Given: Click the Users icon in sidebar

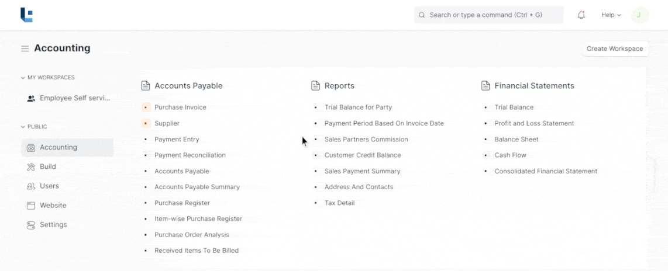Looking at the screenshot, I should point(31,186).
